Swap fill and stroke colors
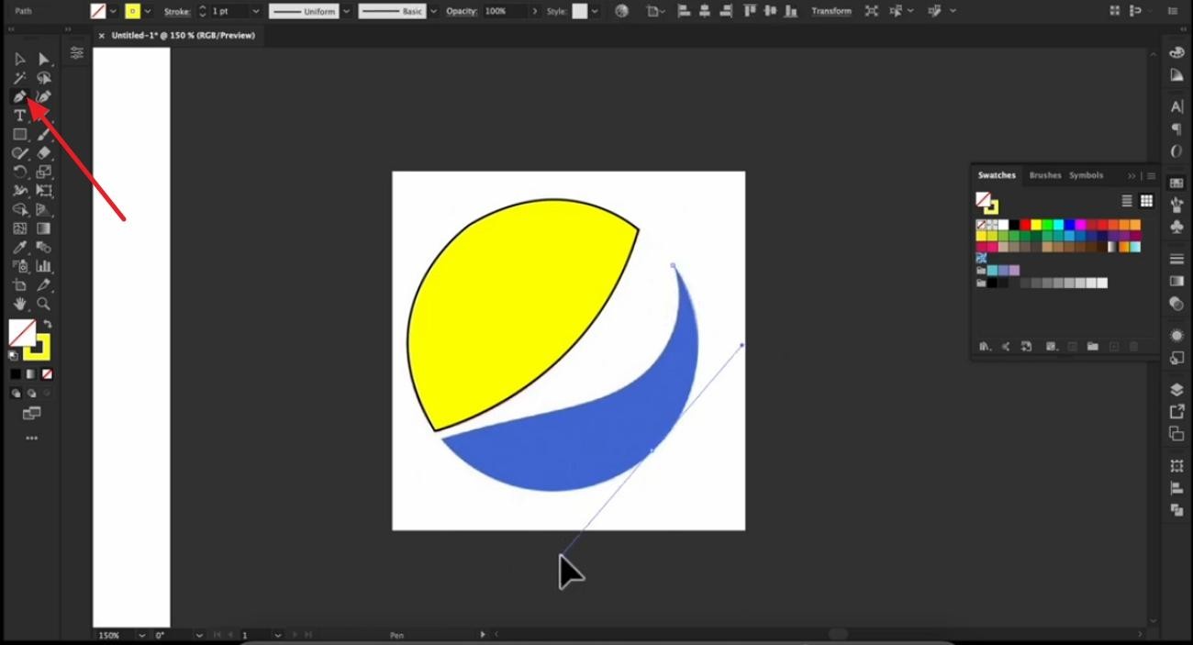1193x645 pixels. coord(48,324)
